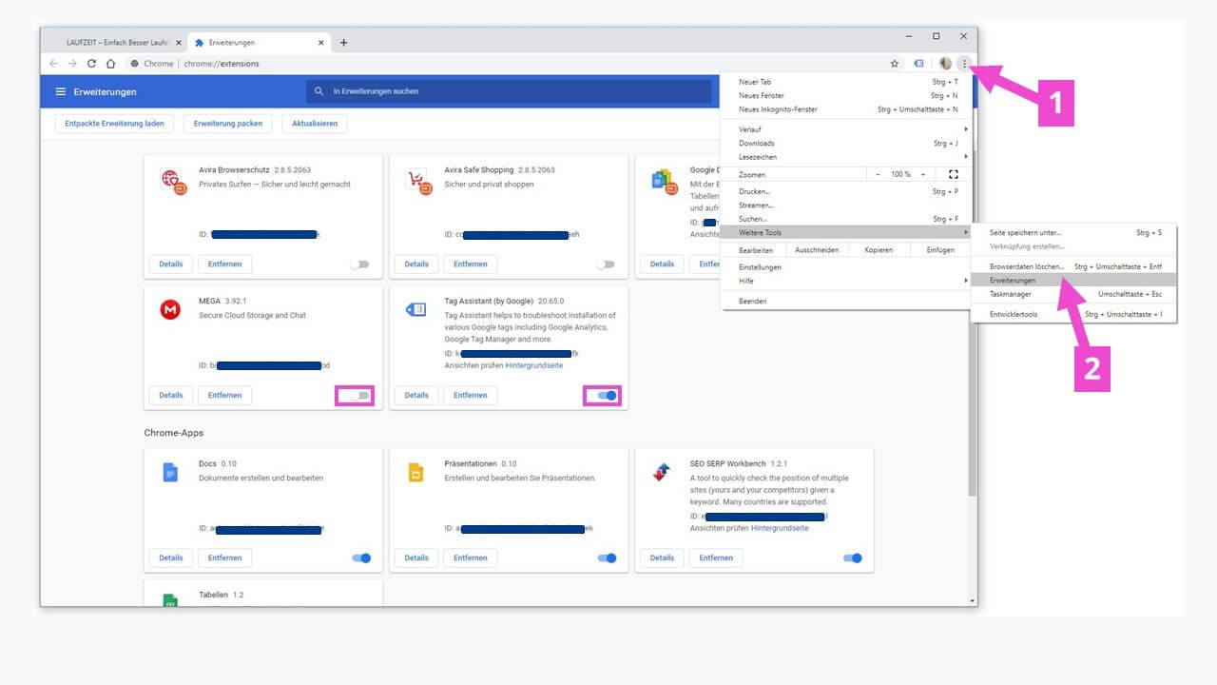Image resolution: width=1217 pixels, height=685 pixels.
Task: Open SEO SERP Workbench Hintergrundseite link
Action: click(x=780, y=528)
